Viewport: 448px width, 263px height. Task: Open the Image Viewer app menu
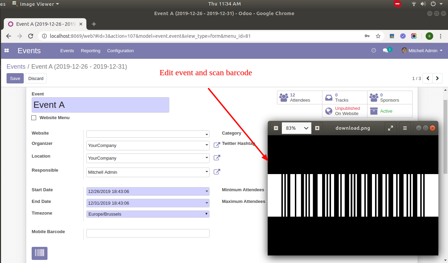[36, 4]
